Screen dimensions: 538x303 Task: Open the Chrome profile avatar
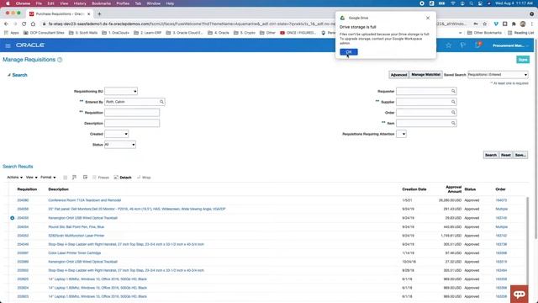tap(523, 24)
